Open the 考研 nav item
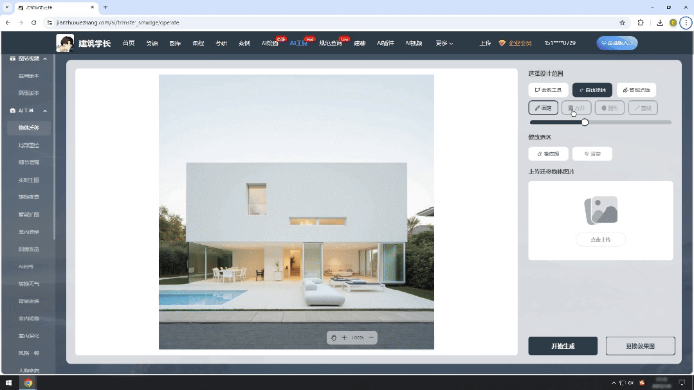Viewport: 694px width, 390px height. tap(221, 43)
